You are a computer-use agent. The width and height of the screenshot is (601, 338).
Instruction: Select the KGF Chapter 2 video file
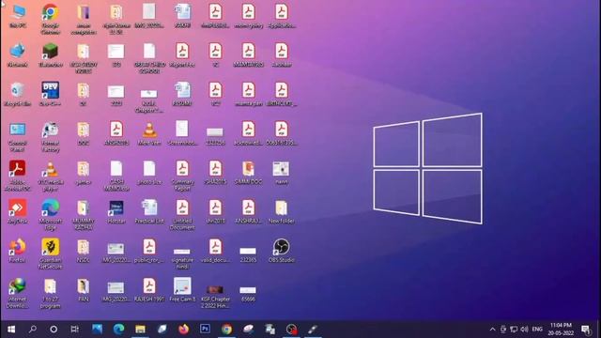click(215, 296)
